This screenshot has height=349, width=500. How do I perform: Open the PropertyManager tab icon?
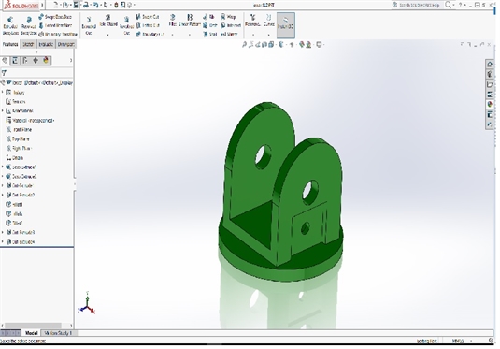[15, 60]
